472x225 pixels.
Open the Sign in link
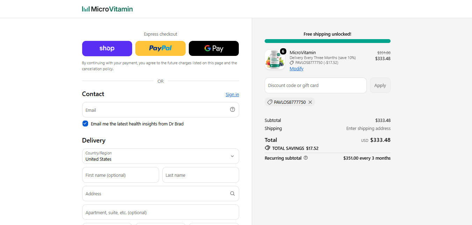pos(232,94)
